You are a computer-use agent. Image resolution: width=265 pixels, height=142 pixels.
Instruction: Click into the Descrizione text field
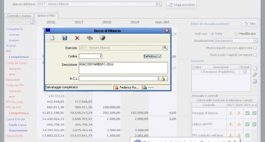(123, 68)
